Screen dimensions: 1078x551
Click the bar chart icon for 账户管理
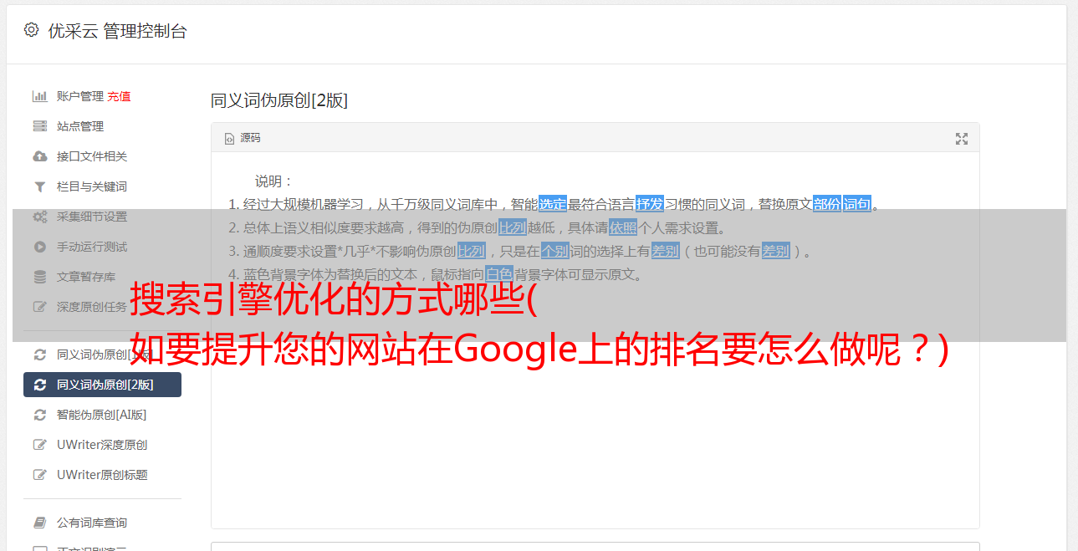[39, 96]
